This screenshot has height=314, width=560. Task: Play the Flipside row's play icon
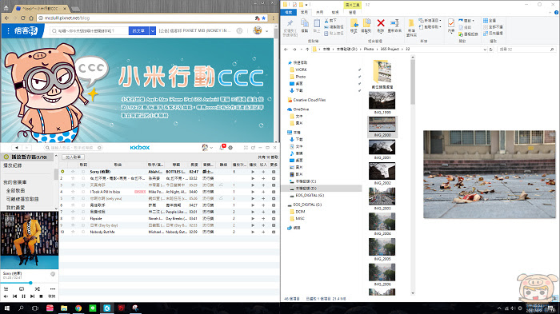253,218
